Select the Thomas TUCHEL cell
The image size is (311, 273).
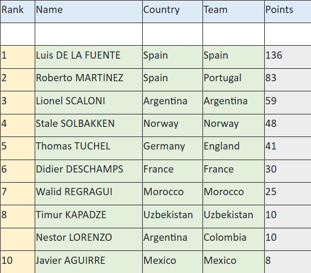[88, 146]
